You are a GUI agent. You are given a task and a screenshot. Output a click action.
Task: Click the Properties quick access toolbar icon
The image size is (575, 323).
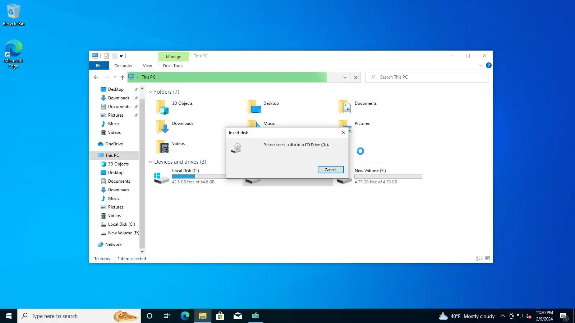tap(107, 56)
